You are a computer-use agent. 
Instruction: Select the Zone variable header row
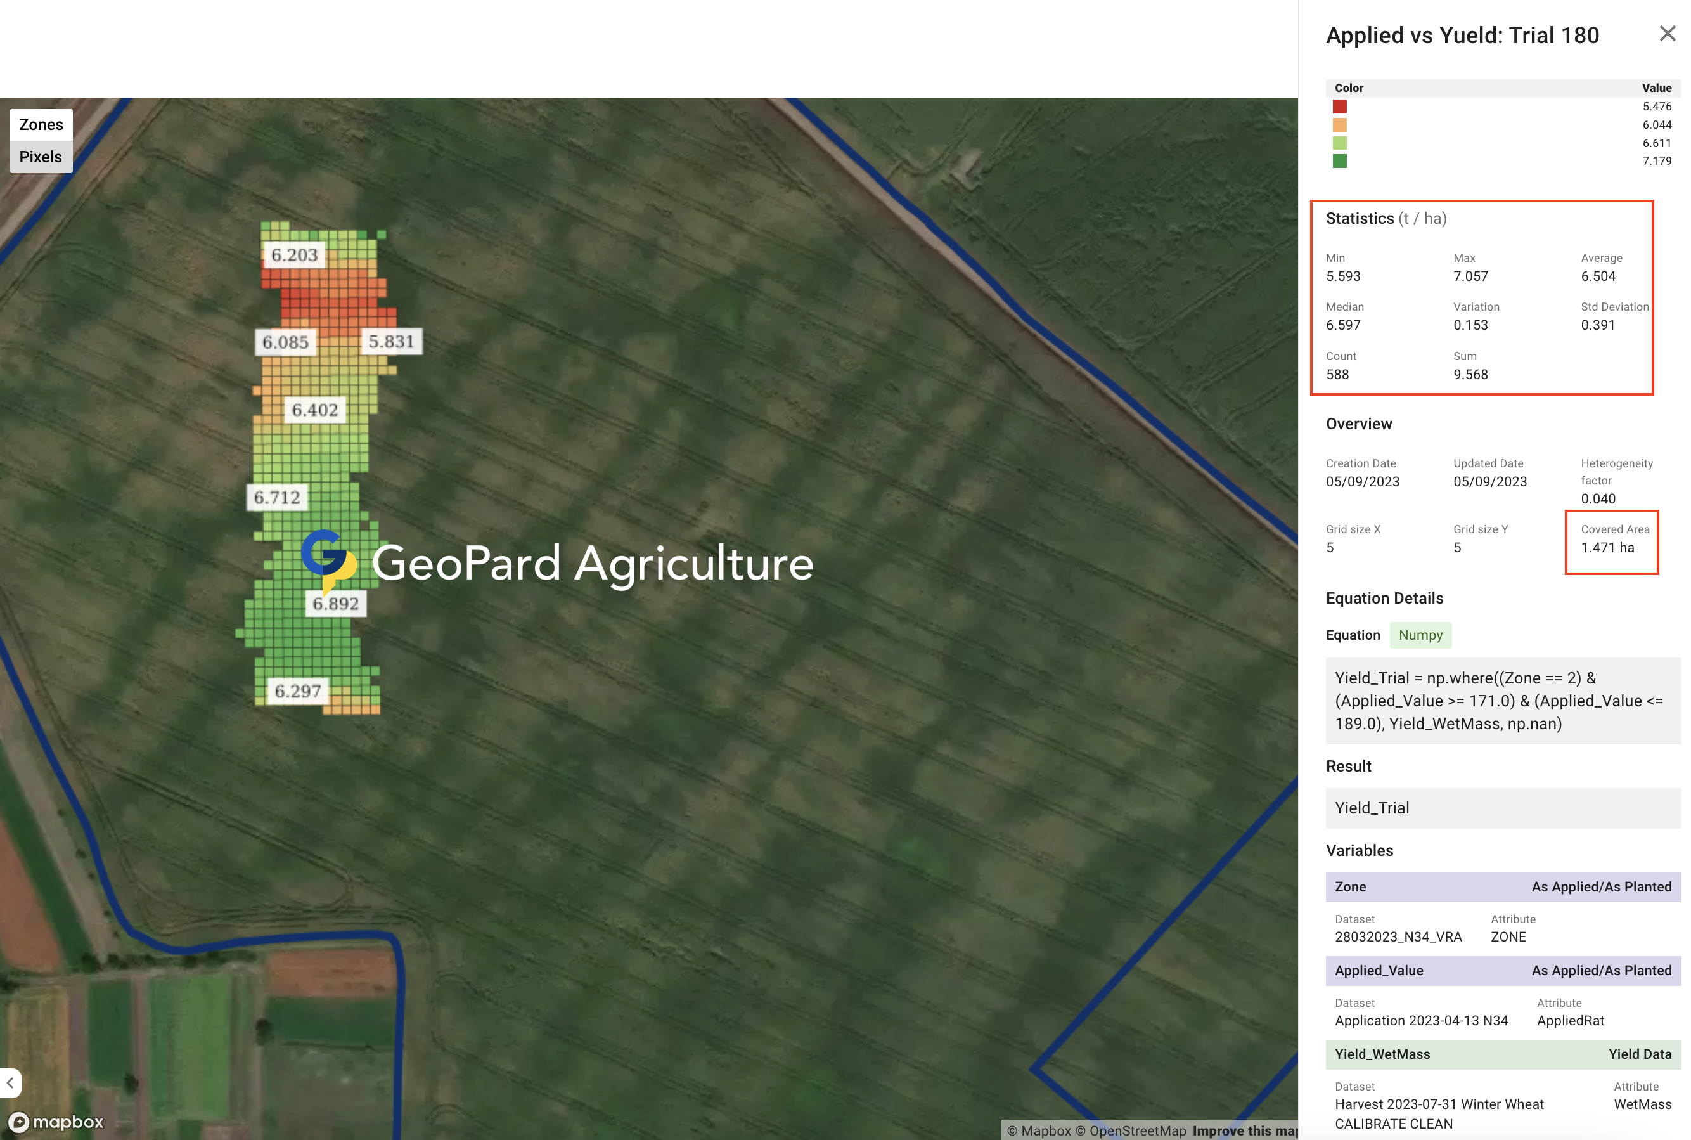pos(1502,886)
